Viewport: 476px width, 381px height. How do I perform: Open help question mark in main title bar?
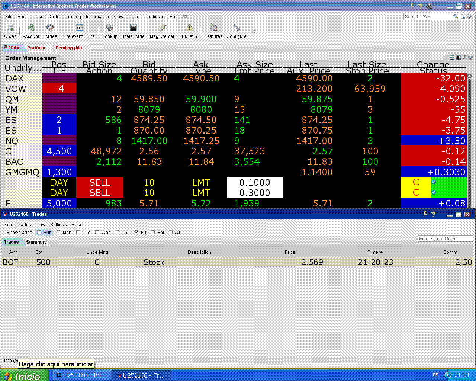tap(421, 6)
